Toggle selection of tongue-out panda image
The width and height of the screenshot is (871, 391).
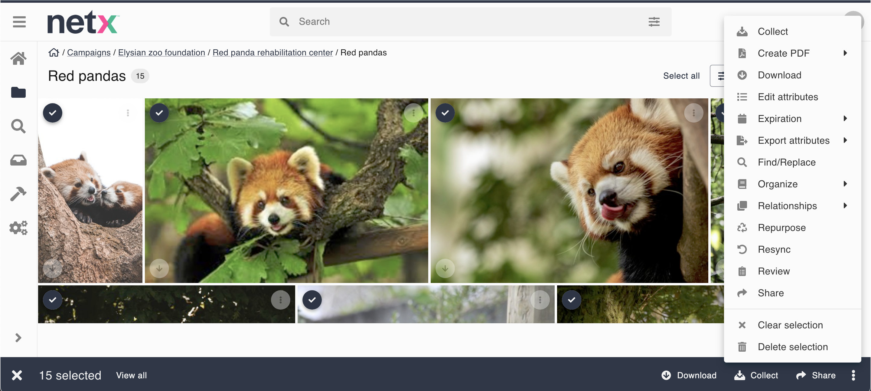tap(445, 113)
